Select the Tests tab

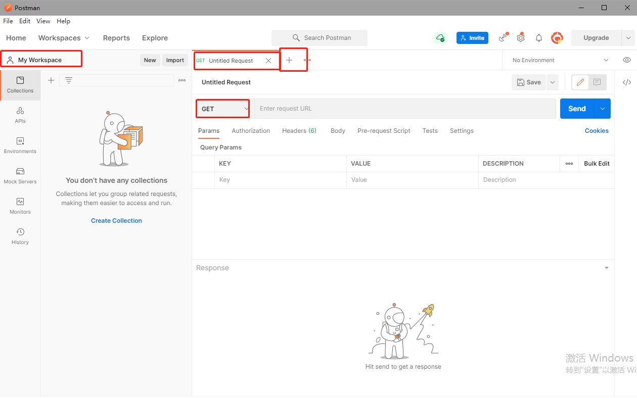(x=430, y=131)
